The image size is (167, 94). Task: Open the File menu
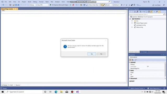6,2
